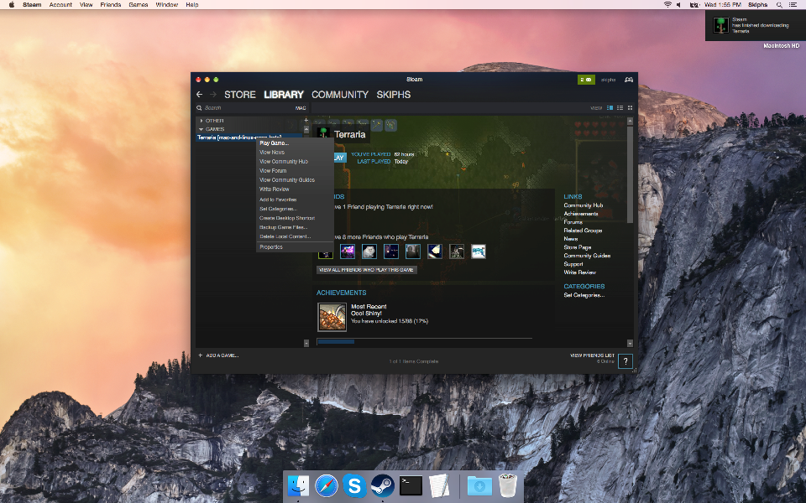Open Skype from the Dock
Image resolution: width=806 pixels, height=503 pixels.
pyautogui.click(x=354, y=485)
